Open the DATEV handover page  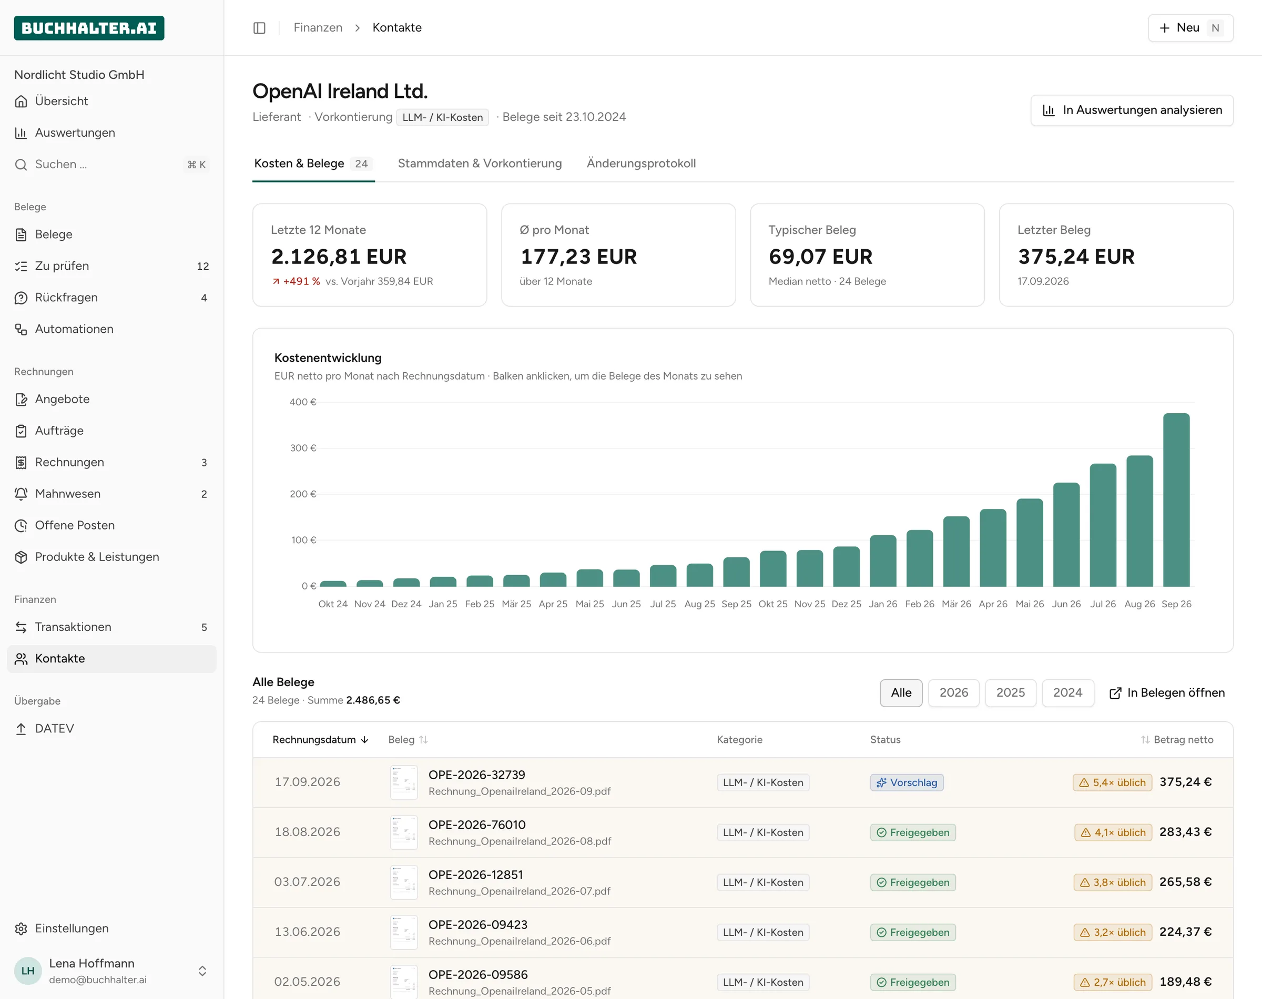111,729
